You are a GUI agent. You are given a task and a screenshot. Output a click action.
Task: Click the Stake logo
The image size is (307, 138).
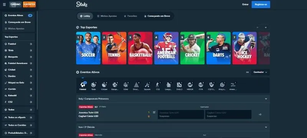[82, 4]
